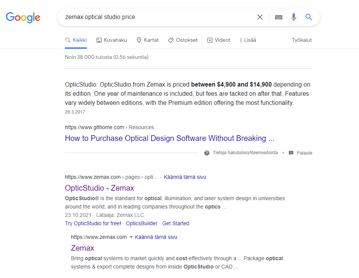Image resolution: width=359 pixels, height=278 pixels.
Task: Clear the search box with X icon
Action: [260, 17]
